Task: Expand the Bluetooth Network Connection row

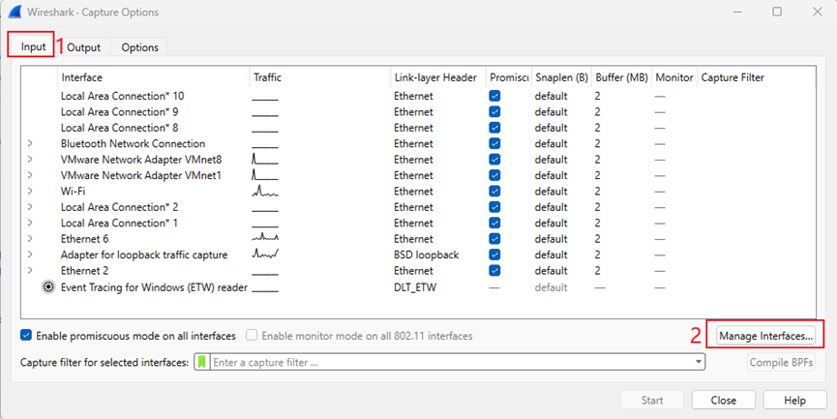Action: 30,143
